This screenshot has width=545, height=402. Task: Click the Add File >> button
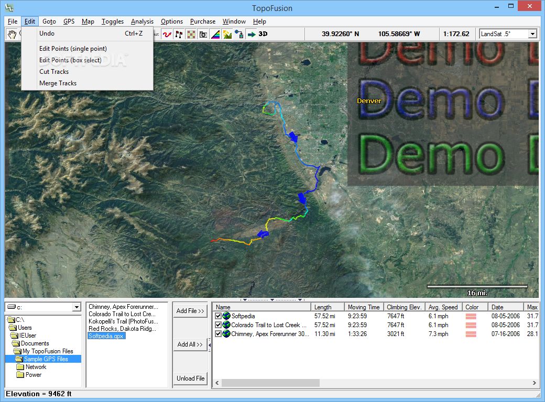click(190, 311)
